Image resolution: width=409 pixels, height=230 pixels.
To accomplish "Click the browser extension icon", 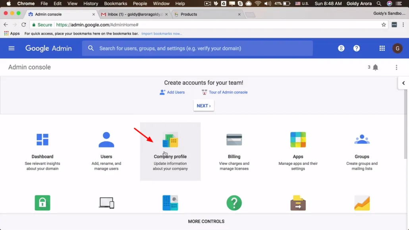I will pyautogui.click(x=394, y=25).
